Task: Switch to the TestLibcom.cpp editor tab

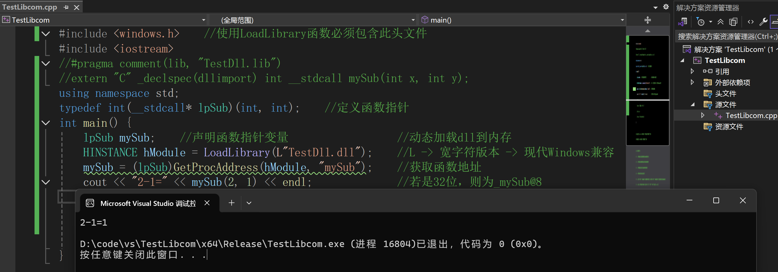Action: pyautogui.click(x=30, y=7)
